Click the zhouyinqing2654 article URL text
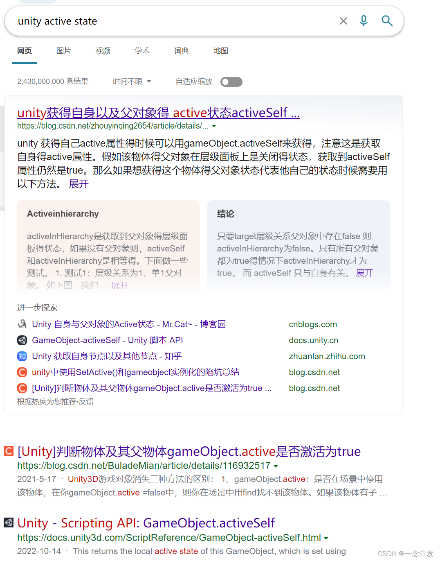 pos(113,126)
